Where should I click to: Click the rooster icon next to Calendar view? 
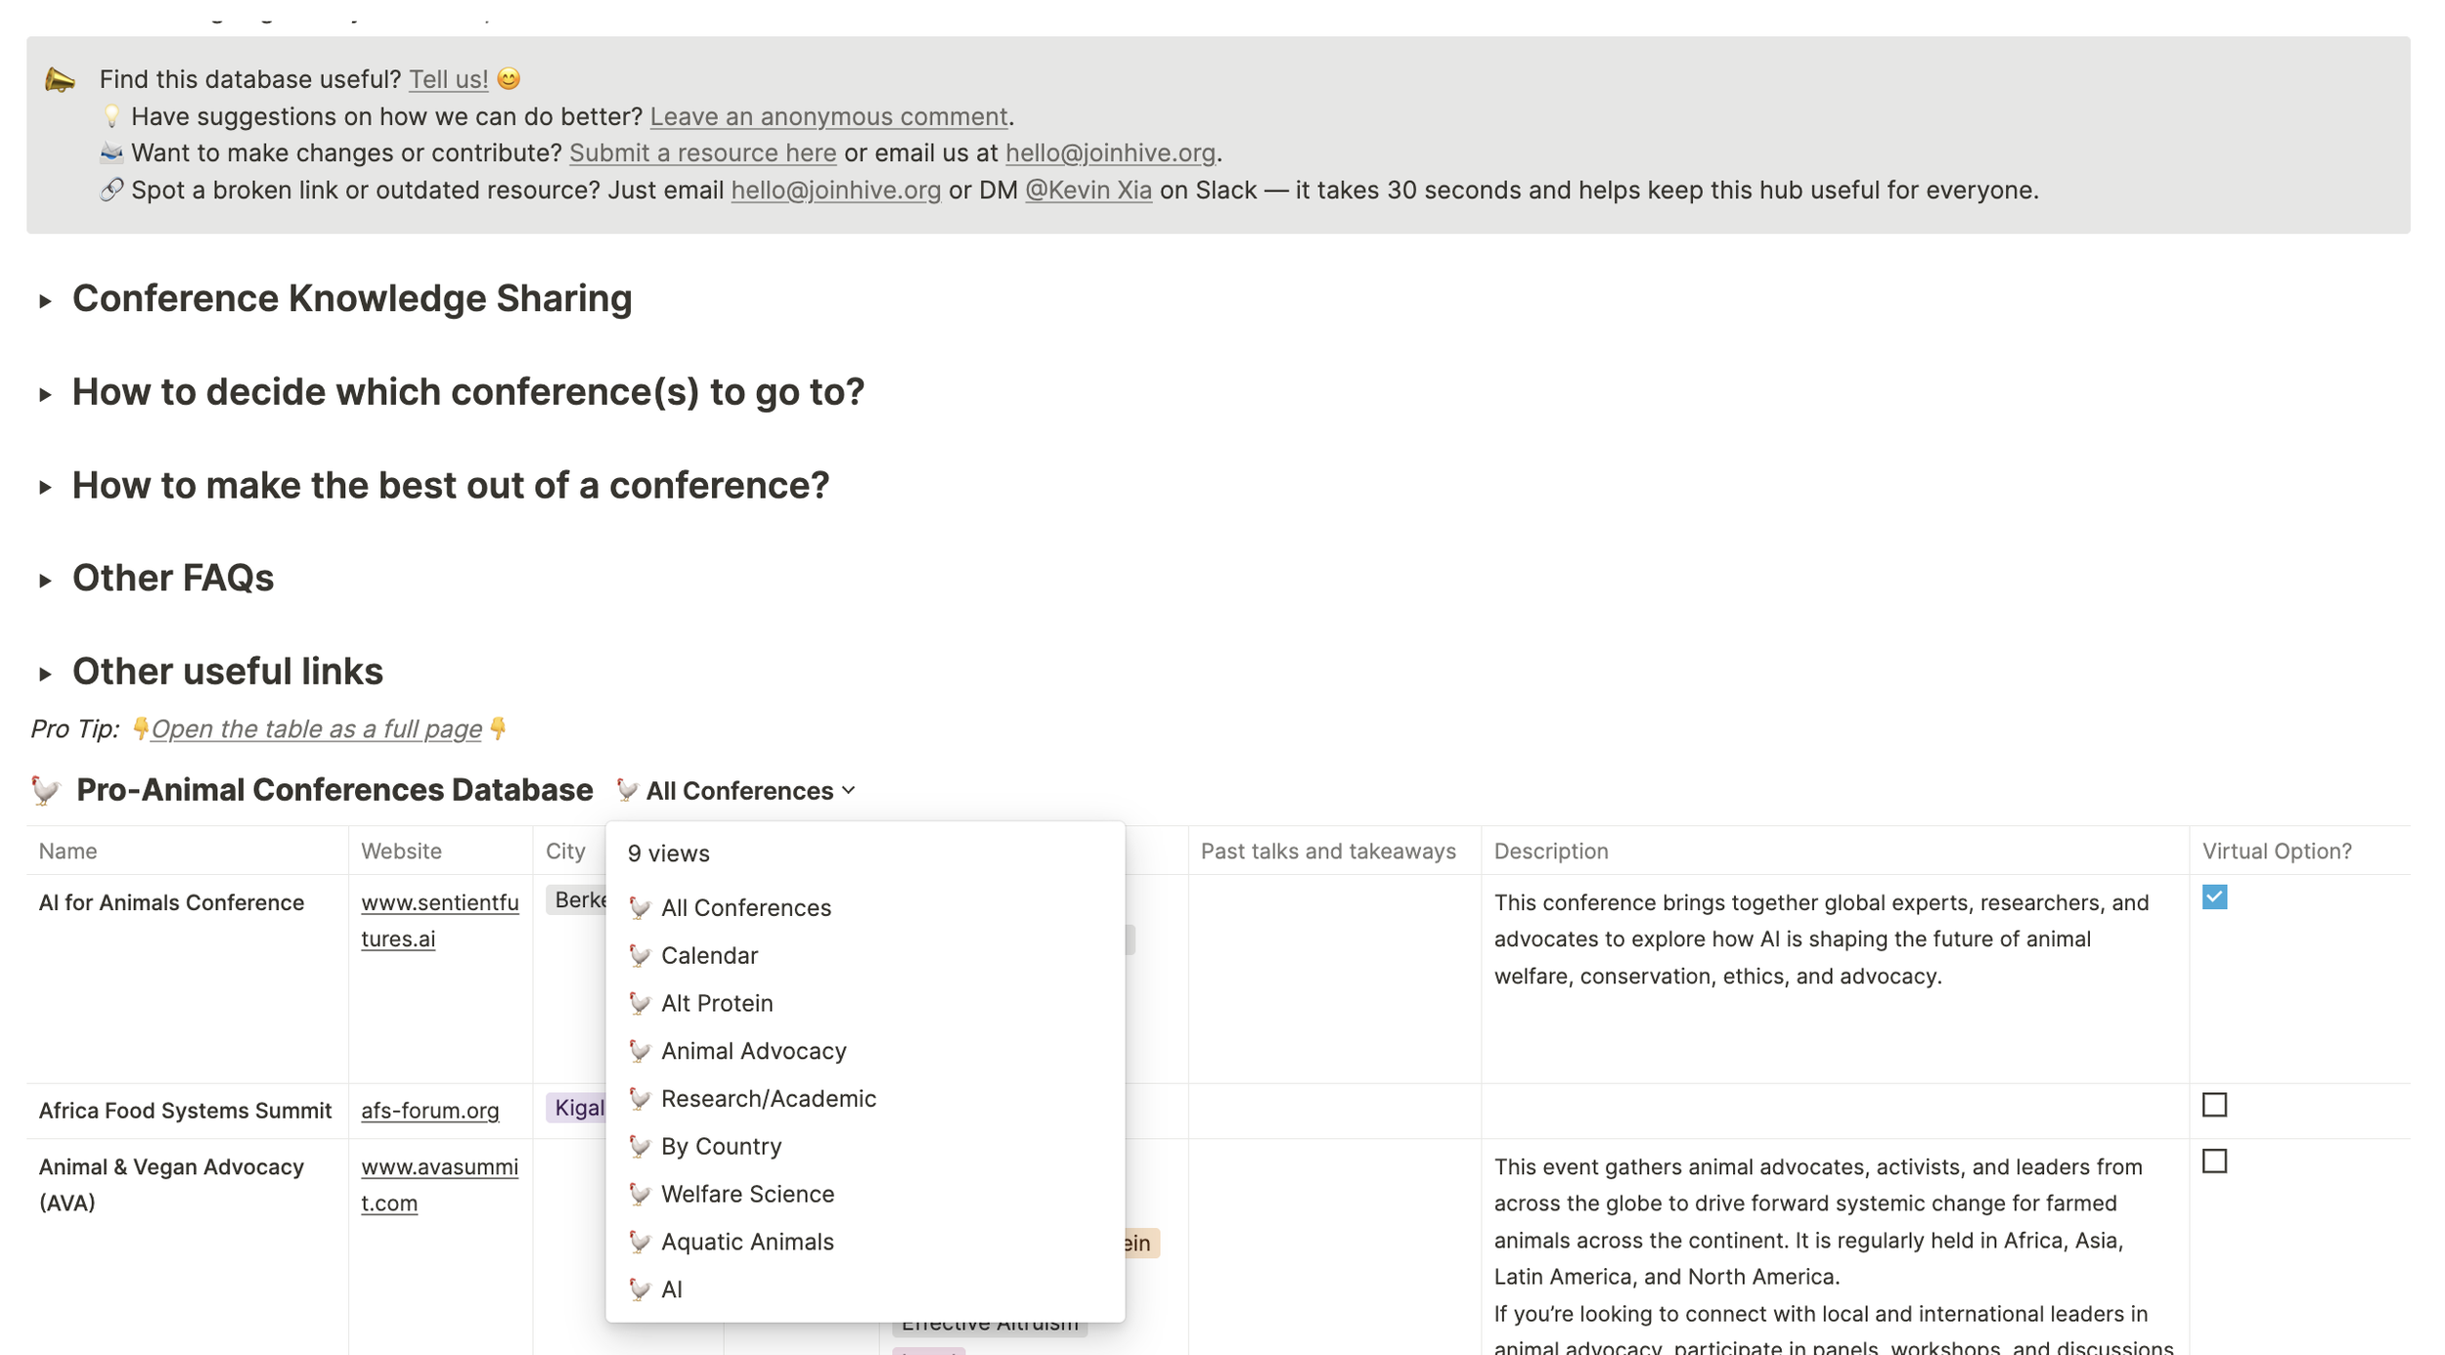640,955
